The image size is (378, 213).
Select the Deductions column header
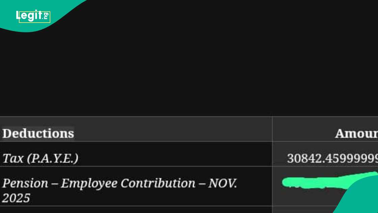click(x=38, y=133)
